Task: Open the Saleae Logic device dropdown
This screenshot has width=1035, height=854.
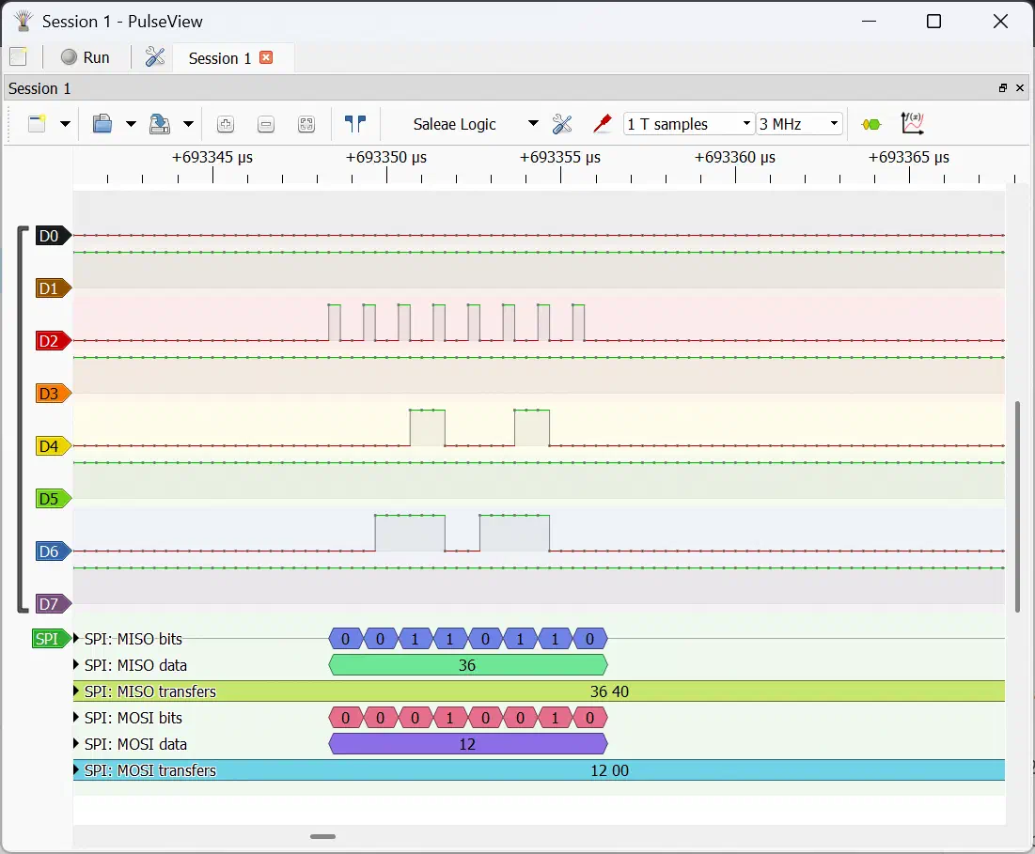Action: [474, 124]
